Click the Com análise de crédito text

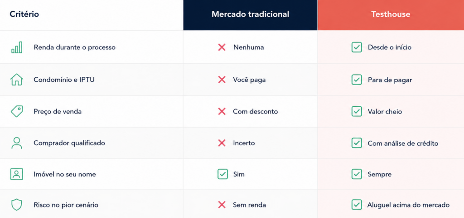click(x=403, y=143)
